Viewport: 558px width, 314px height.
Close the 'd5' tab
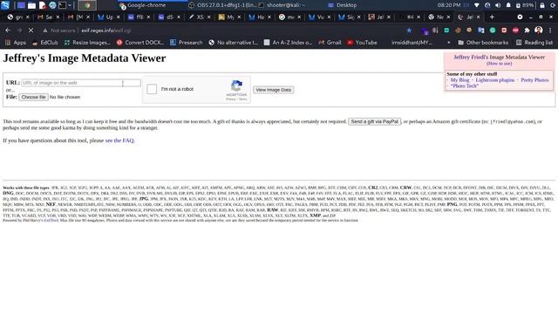[179, 17]
